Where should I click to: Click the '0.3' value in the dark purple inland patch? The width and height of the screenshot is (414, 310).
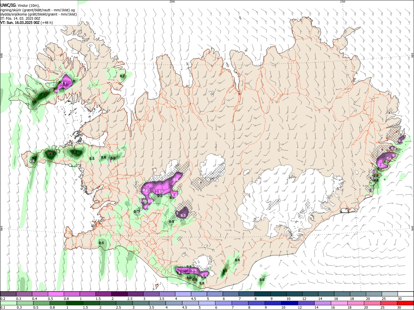click(x=183, y=215)
